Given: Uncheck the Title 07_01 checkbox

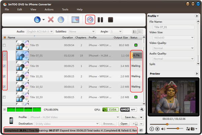Looking at the screenshot, I should 4,55.
